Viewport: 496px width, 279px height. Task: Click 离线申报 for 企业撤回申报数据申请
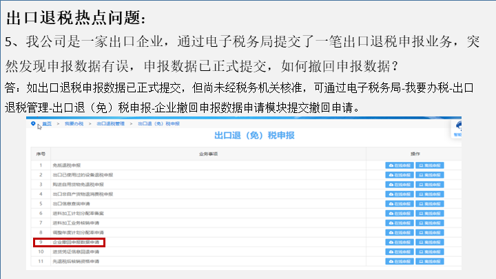(430, 242)
